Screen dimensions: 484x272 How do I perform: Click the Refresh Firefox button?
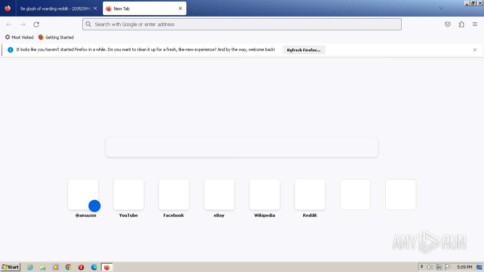[x=304, y=50]
